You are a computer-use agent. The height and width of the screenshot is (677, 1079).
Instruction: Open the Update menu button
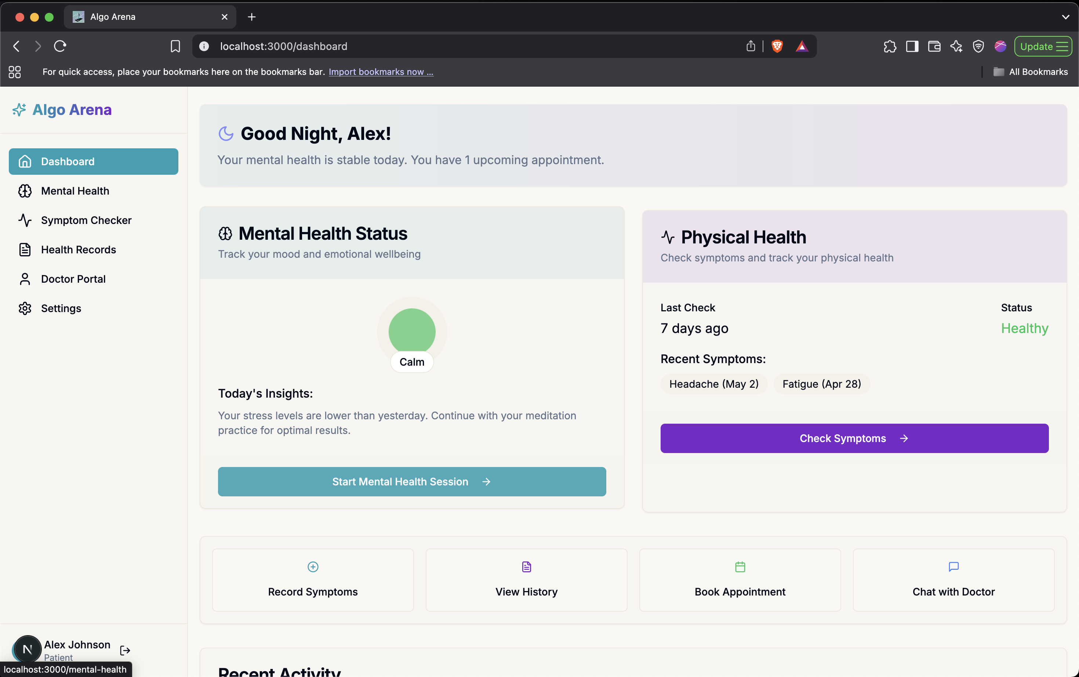1043,46
